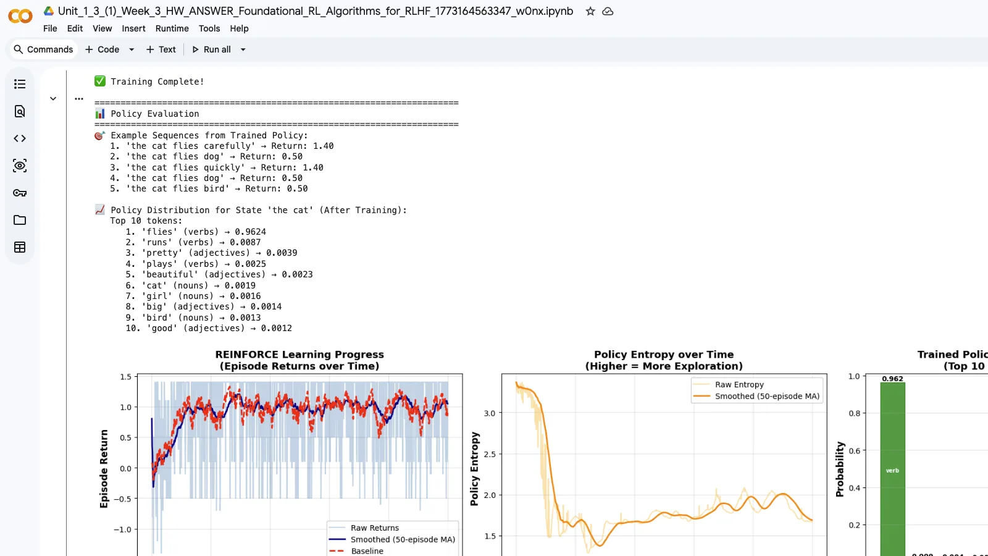Open the Colab home logo
Screen dimensions: 988x556
(20, 16)
